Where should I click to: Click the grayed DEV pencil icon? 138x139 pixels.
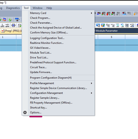coord(129,14)
